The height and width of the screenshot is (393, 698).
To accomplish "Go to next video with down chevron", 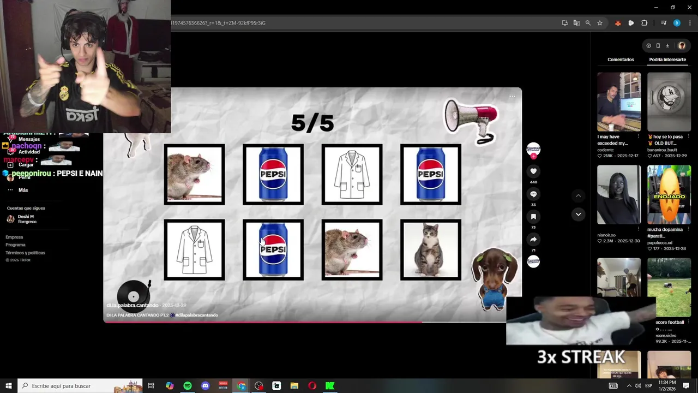I will tap(579, 214).
